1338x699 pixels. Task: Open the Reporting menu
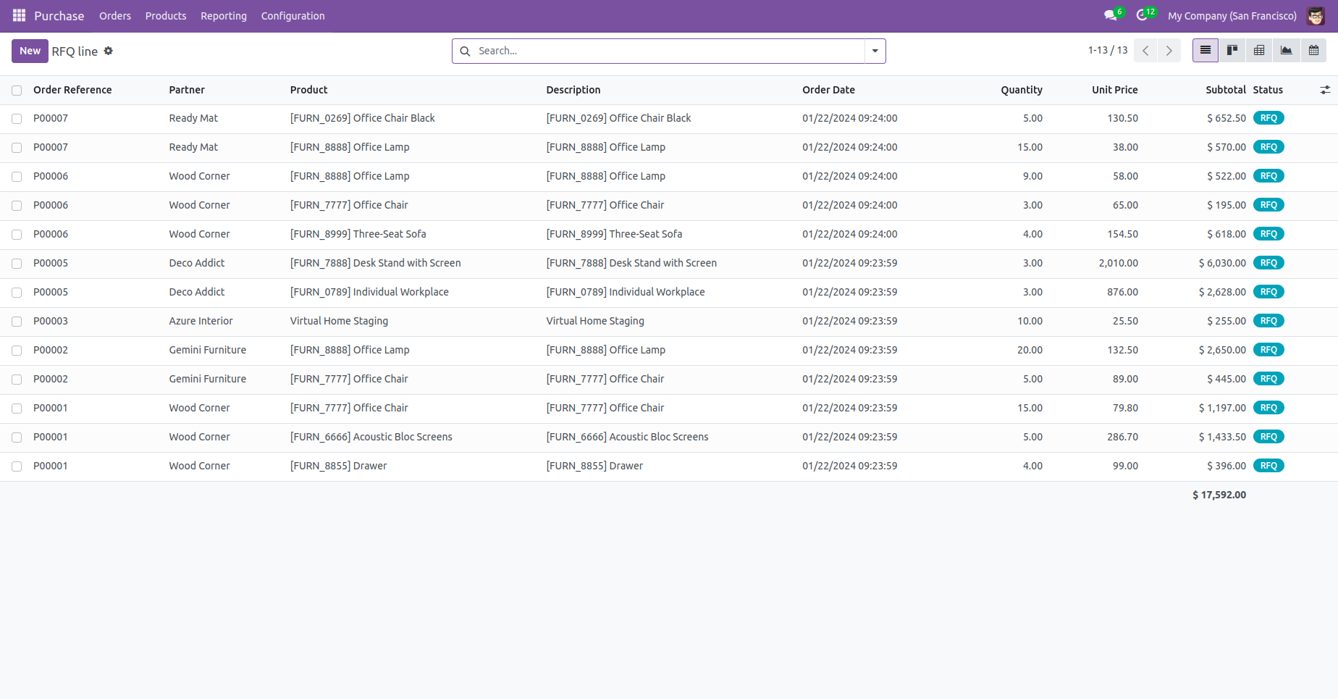[x=223, y=16]
